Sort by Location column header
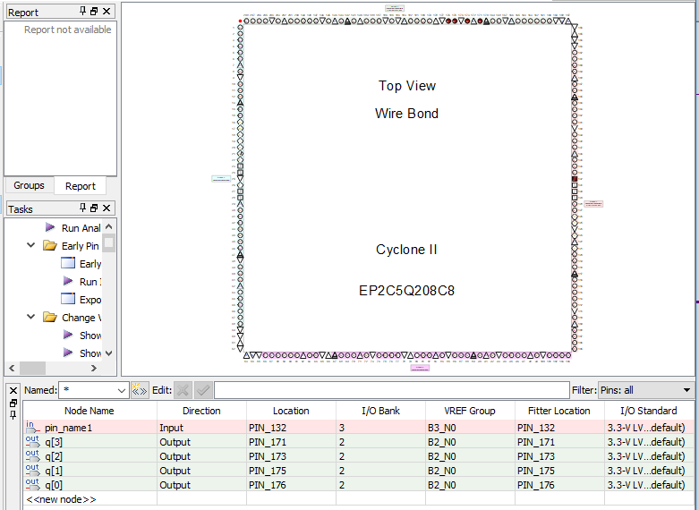Viewport: 699px width, 510px height. (291, 411)
